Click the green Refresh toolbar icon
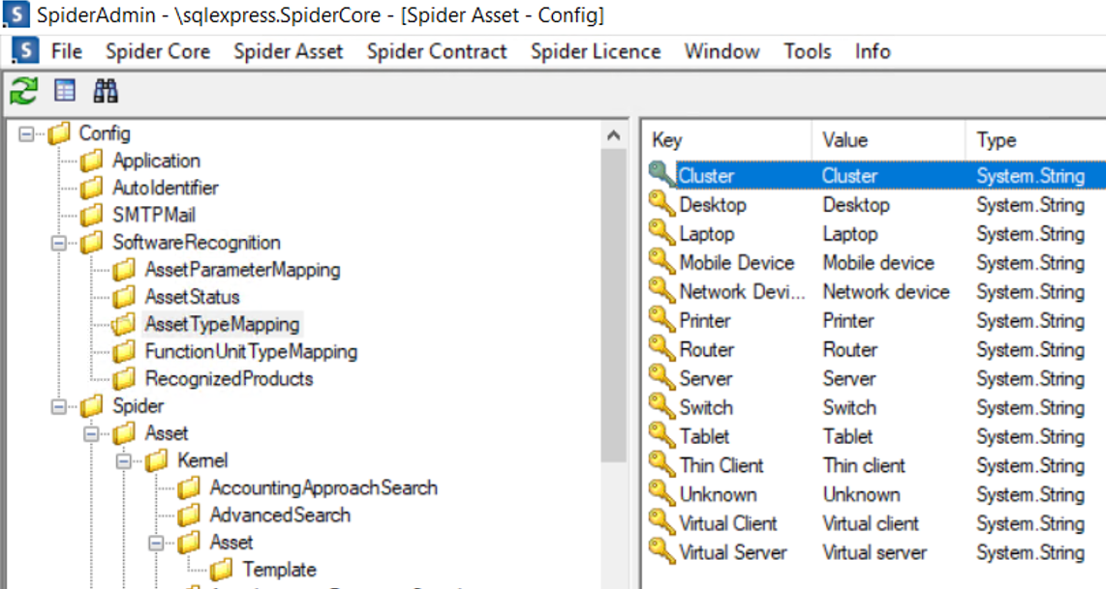 [x=23, y=91]
